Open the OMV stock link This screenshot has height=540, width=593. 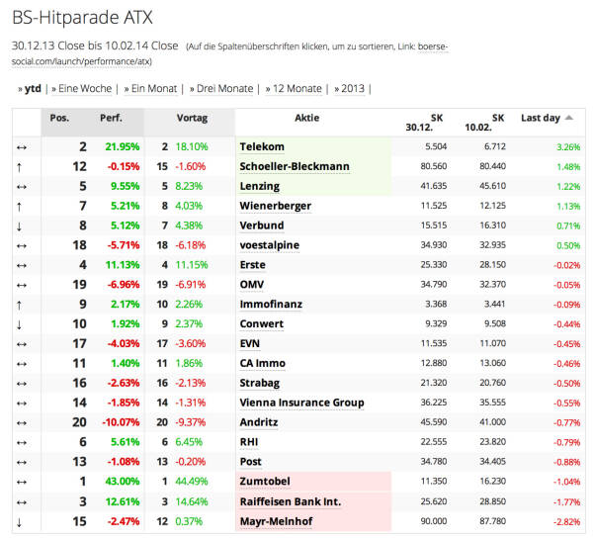251,285
